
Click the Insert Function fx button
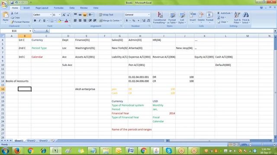47,31
